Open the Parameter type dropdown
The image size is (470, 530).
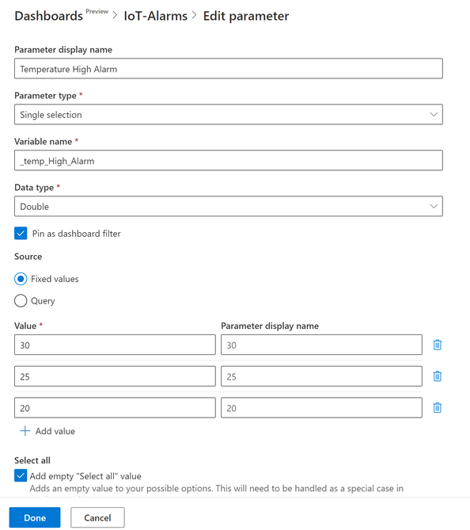pyautogui.click(x=229, y=114)
